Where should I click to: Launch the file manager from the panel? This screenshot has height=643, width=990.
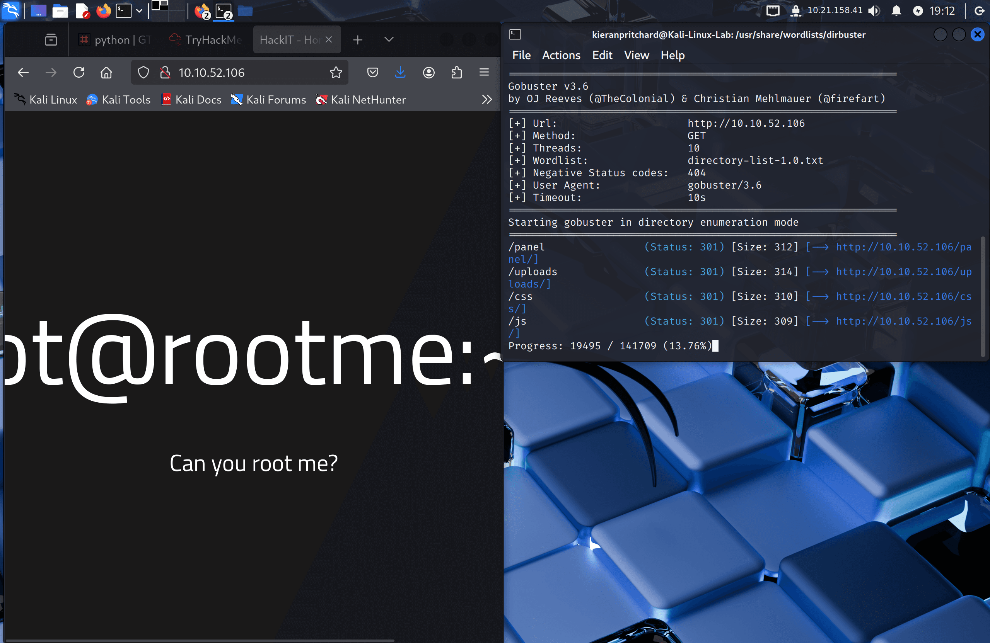pos(60,11)
